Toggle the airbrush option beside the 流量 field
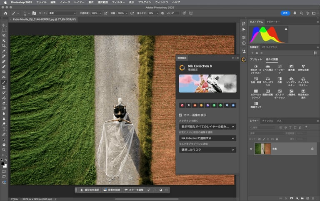Image resolution: width=320 pixels, height=201 pixels. [132, 13]
